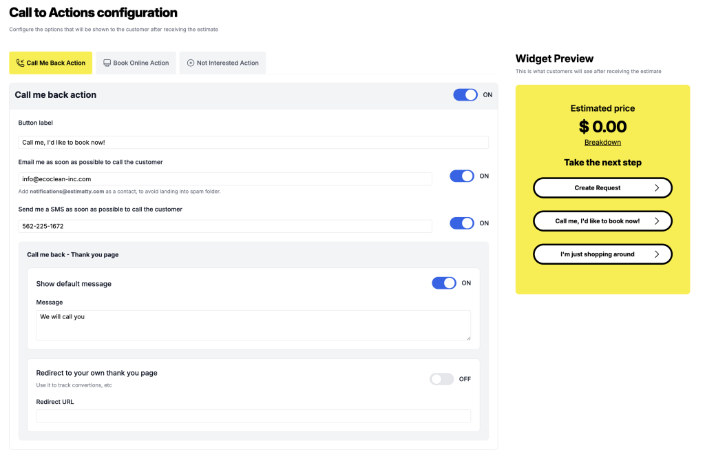Viewport: 705px width, 459px height.
Task: Click into the Button label field
Action: (253, 143)
